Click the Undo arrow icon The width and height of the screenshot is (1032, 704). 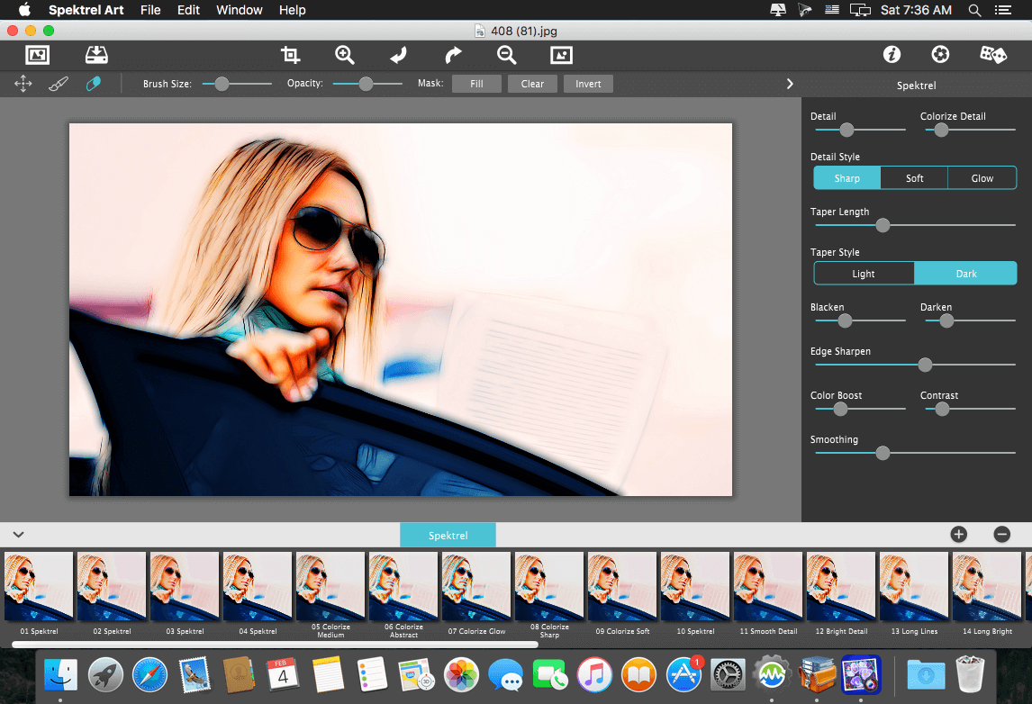399,55
